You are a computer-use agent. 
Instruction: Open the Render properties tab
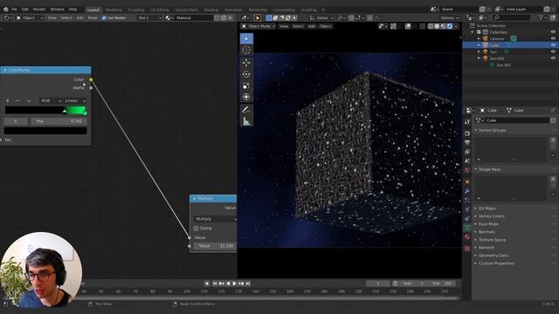point(467,133)
